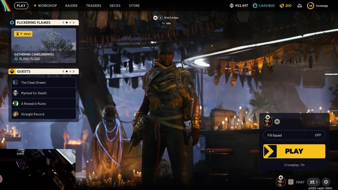The height and width of the screenshot is (190, 338).
Task: Click the 952,497 coin balance
Action: tap(242, 6)
